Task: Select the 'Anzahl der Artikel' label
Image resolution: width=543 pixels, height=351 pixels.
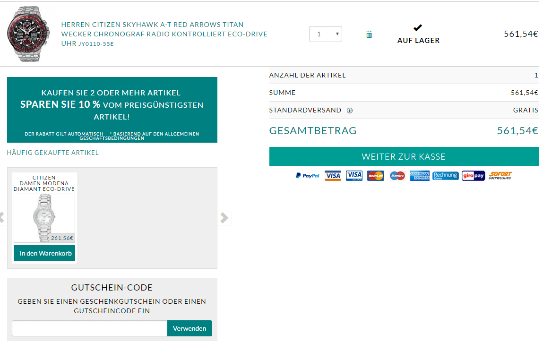Action: [308, 75]
